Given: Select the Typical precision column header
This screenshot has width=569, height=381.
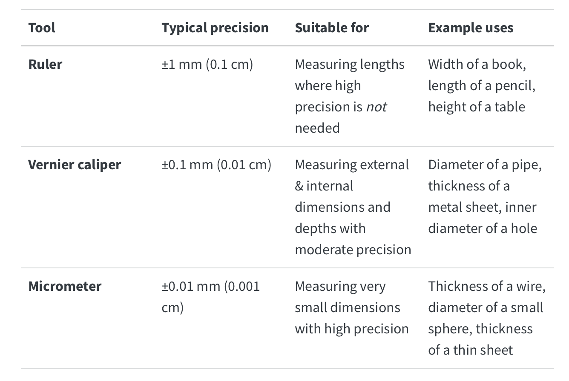Looking at the screenshot, I should [215, 28].
